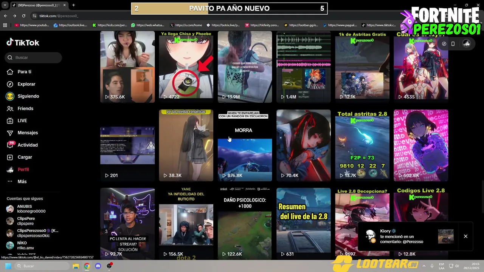This screenshot has width=484, height=272.
Task: Open the apps grid in bookmarks bar
Action: tap(5, 25)
